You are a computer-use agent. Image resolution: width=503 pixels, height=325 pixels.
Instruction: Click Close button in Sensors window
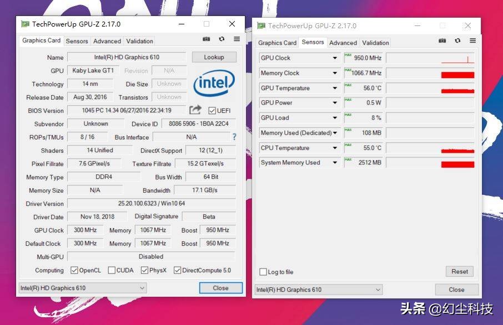point(456,290)
